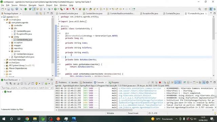217x122 pixels.
Task: Click Remove All Terminated Launches in console toolbar
Action: [x=156, y=82]
